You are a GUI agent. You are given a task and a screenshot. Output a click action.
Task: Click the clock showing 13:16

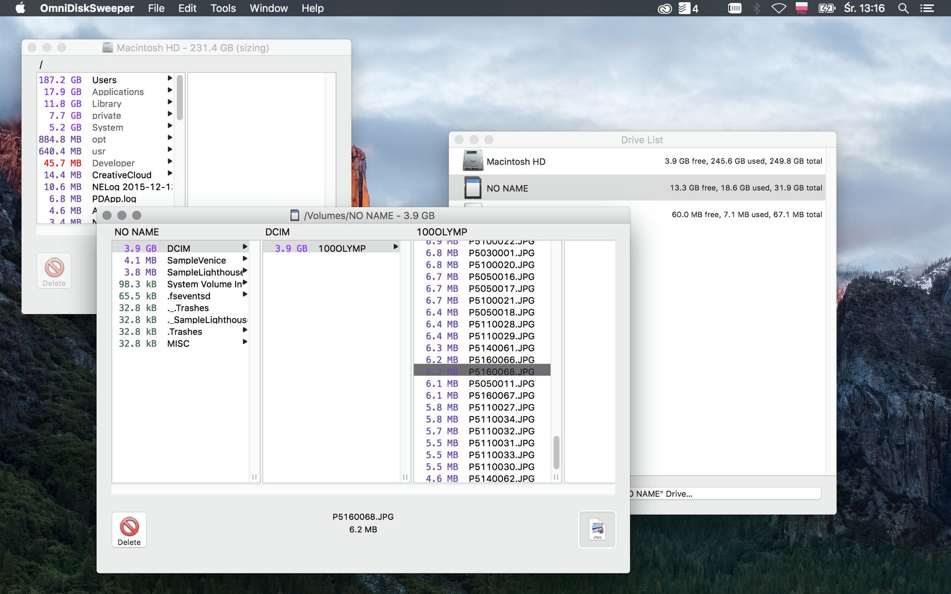864,8
